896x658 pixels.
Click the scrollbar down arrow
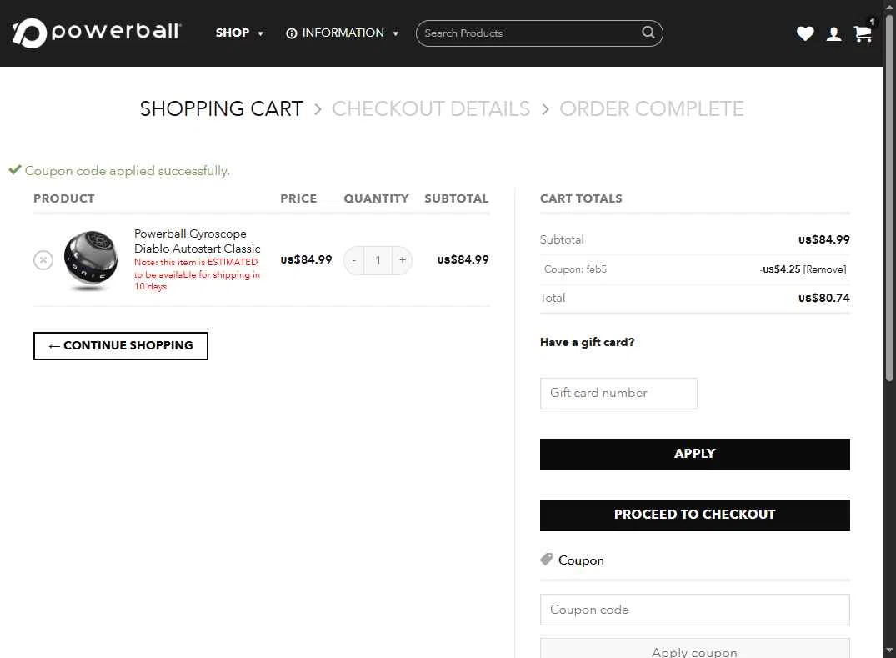889,651
